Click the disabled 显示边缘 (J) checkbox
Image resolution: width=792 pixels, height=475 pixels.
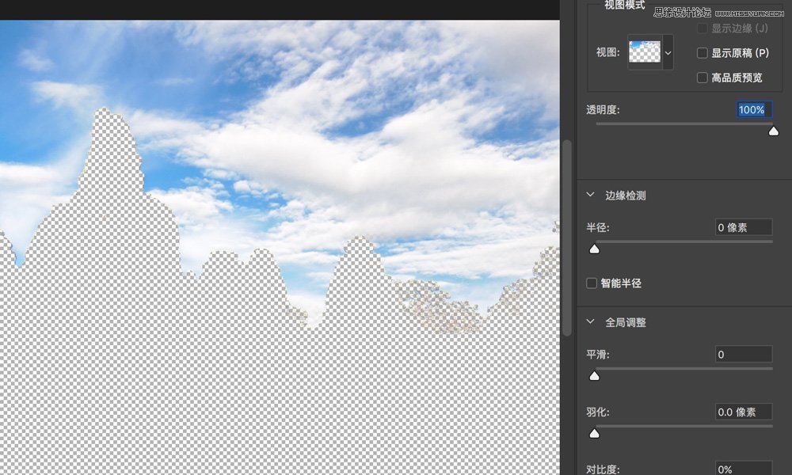(x=701, y=28)
